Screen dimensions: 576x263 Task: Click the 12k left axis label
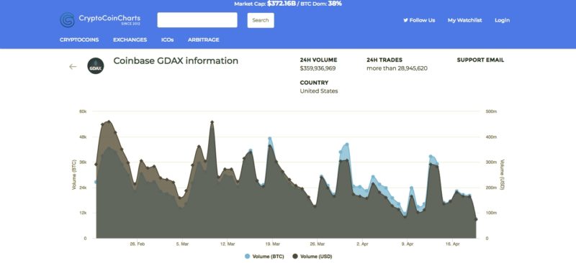83,213
